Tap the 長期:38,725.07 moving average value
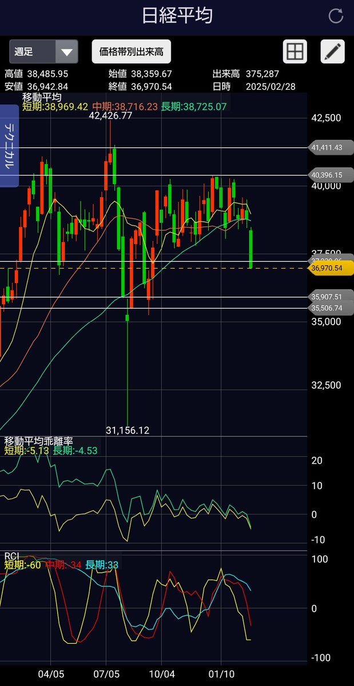354x686 pixels. click(194, 107)
